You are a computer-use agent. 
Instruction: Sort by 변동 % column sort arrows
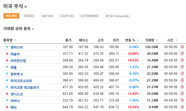[138, 40]
